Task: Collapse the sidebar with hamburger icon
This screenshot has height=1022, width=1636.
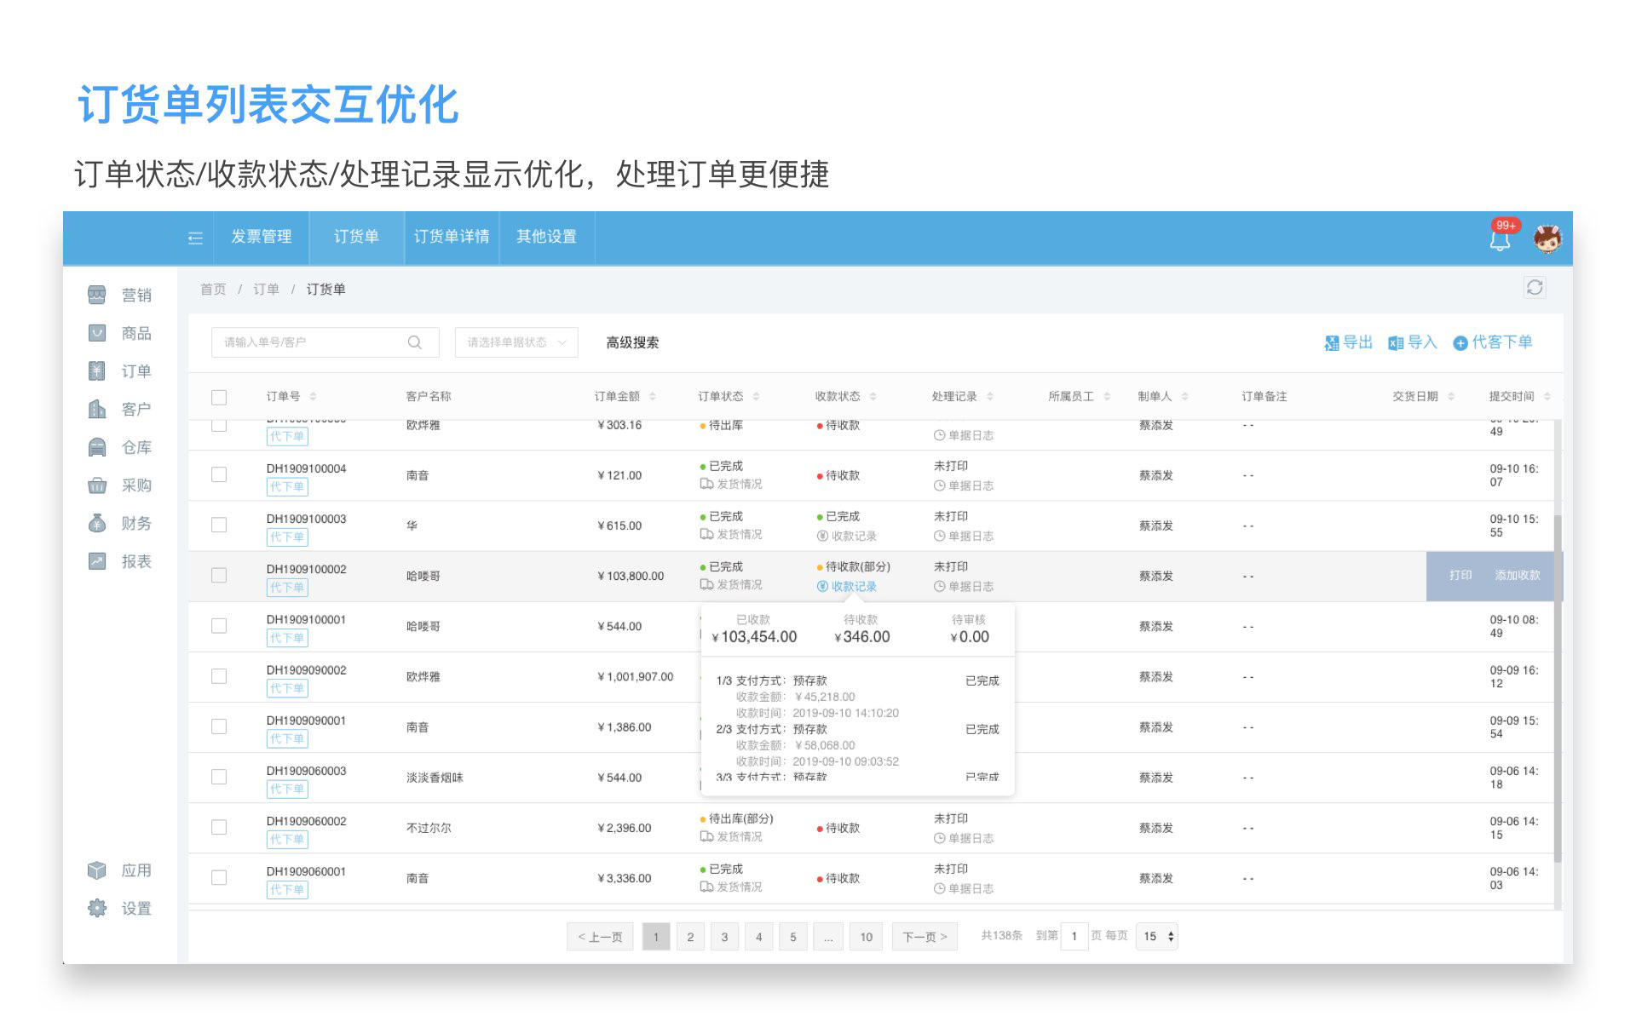Action: coord(195,238)
